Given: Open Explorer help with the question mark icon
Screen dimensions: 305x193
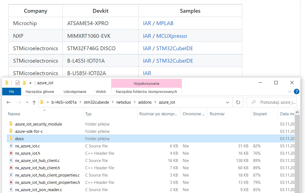Looking at the screenshot, I should (x=296, y=92).
